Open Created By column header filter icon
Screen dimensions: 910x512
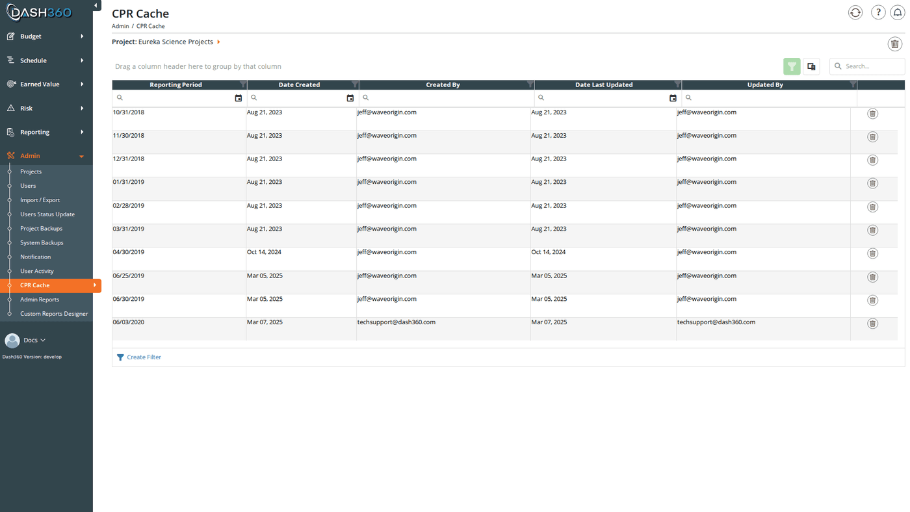[530, 84]
